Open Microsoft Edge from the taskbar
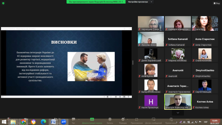This screenshot has width=222, height=125. (x=43, y=122)
